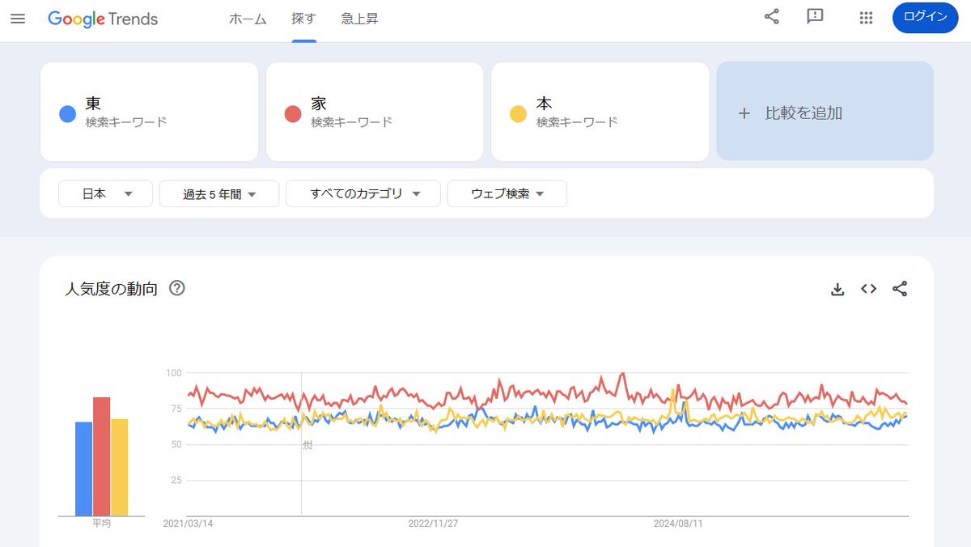
Task: Switch to the 急上昇 tab
Action: (359, 19)
